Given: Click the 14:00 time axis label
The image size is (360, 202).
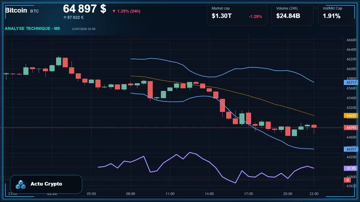Looking at the screenshot, I should point(209,194).
